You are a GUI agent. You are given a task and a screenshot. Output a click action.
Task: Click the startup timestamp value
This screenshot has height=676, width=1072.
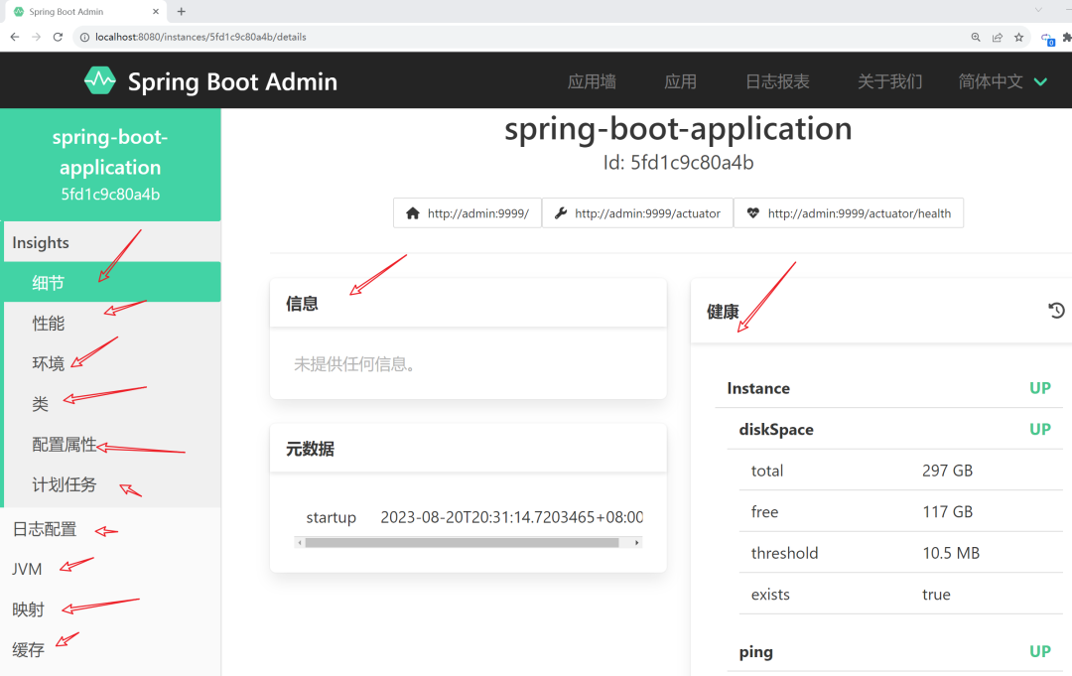pos(511,517)
